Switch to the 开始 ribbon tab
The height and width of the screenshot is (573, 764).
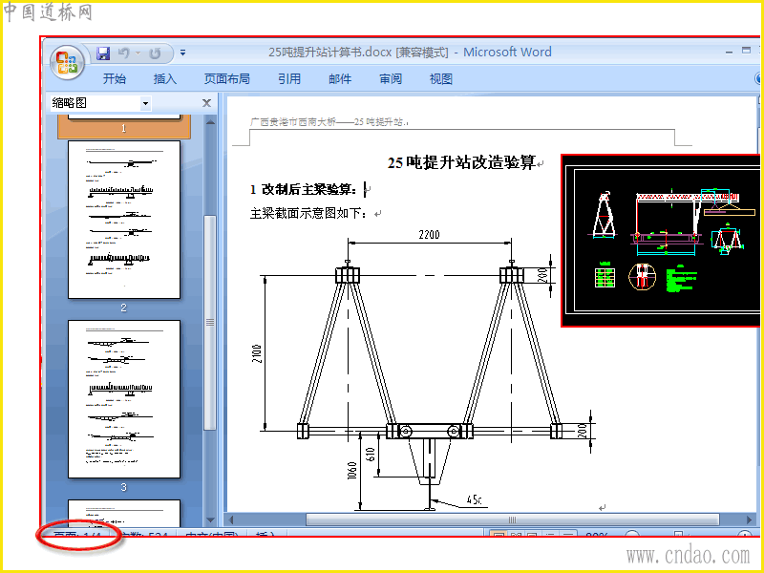(x=115, y=78)
